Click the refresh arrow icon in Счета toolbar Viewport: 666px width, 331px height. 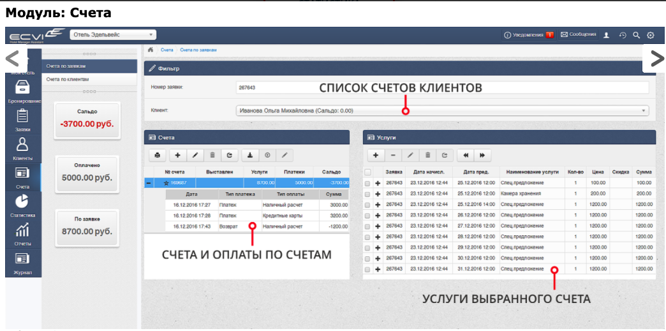click(230, 156)
